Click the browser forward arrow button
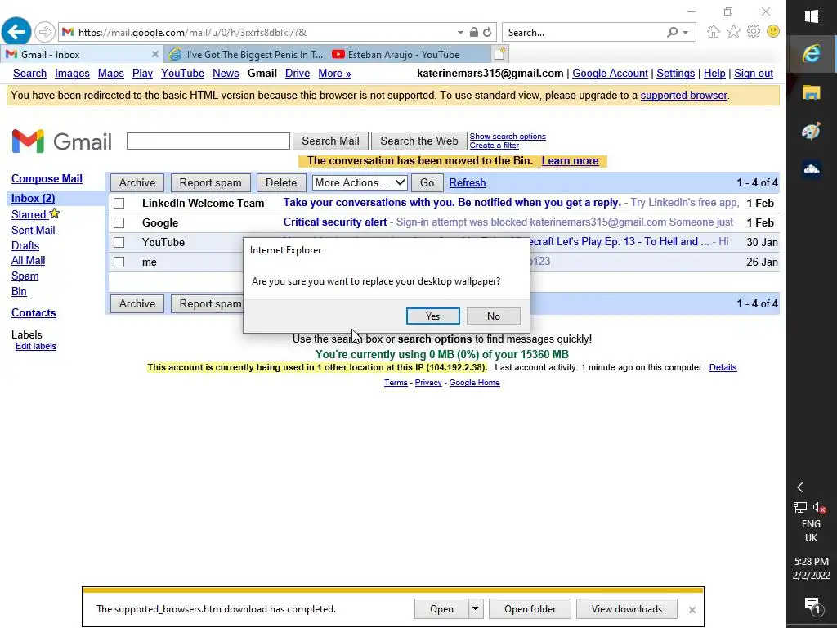The width and height of the screenshot is (837, 628). [45, 32]
